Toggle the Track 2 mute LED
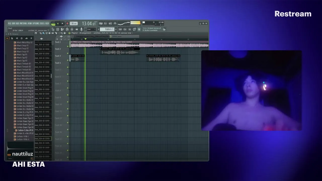 (x=68, y=53)
